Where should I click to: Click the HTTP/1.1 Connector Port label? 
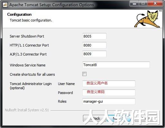click(29, 45)
